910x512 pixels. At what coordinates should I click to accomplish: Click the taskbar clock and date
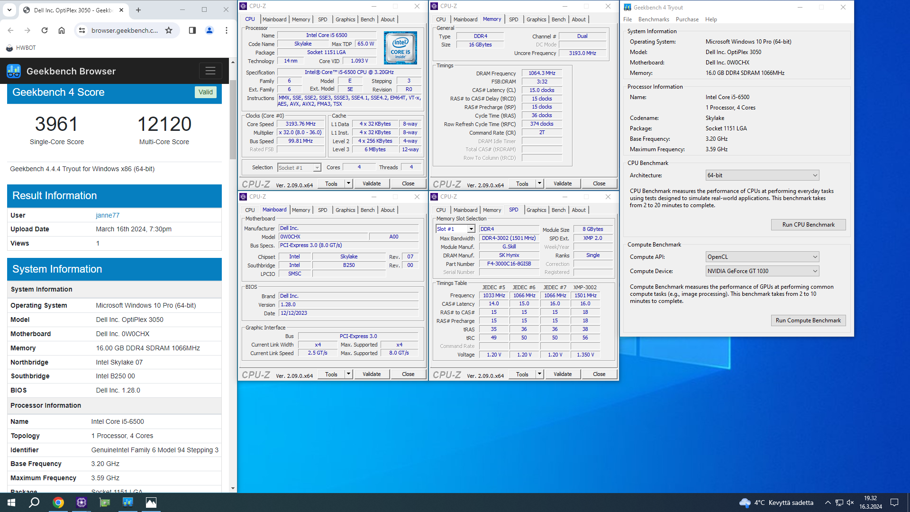[x=871, y=503]
